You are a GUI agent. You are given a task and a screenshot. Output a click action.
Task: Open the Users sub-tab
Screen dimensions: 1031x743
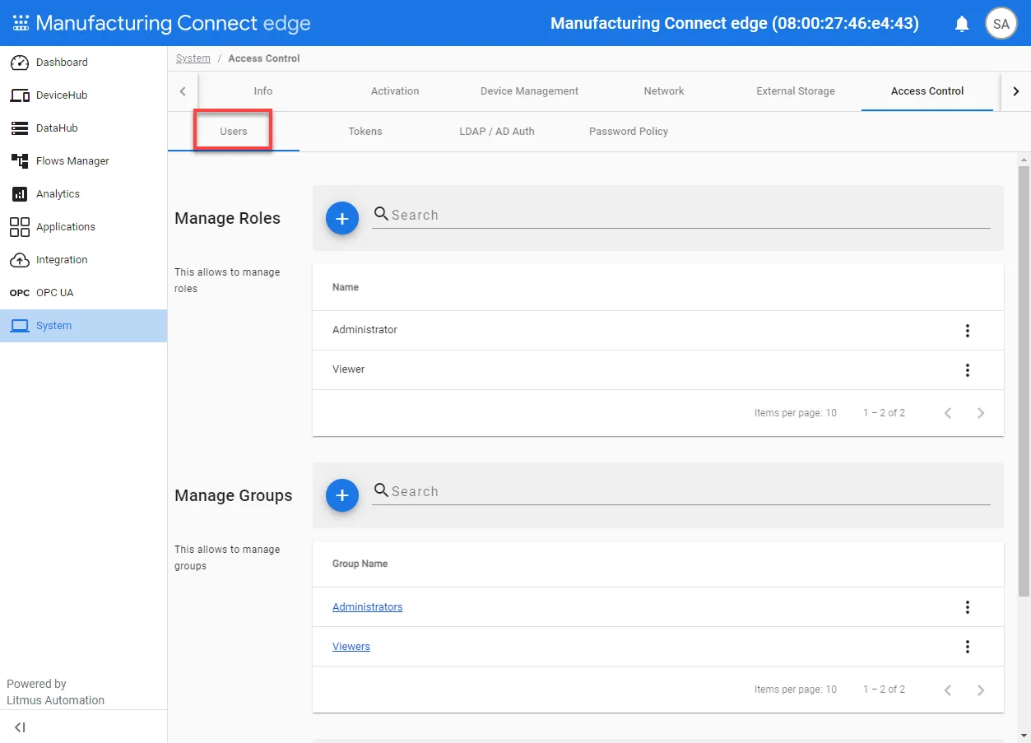[x=234, y=132]
